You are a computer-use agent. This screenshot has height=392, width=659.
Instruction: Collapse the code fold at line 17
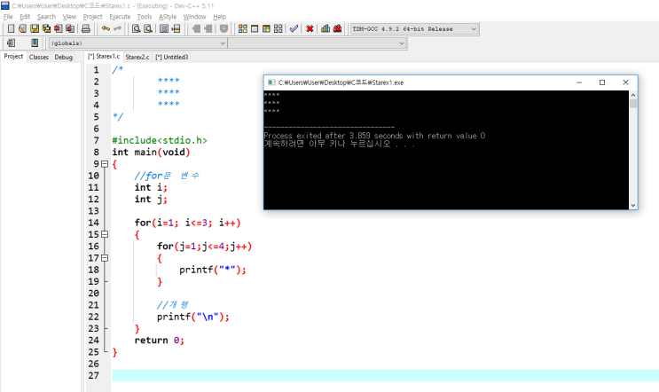105,258
